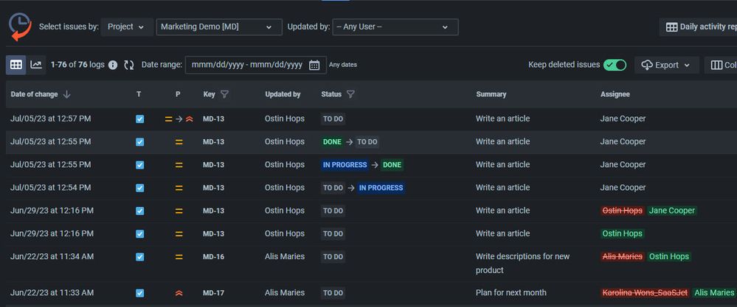
Task: Click the date range input field
Action: [256, 65]
